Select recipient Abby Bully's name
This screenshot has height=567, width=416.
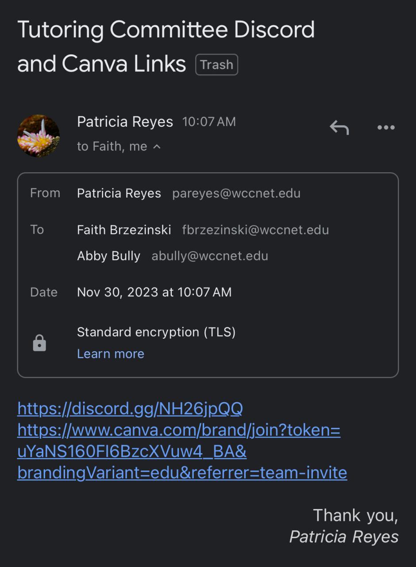108,256
